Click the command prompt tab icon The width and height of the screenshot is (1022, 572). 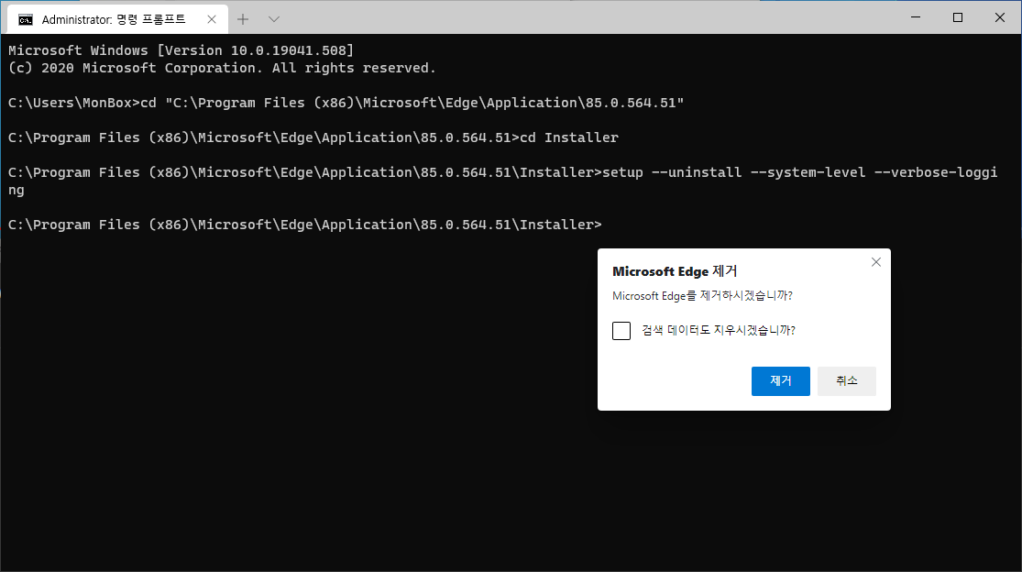(26, 19)
